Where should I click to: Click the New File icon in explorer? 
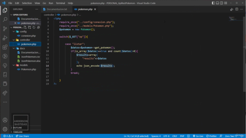point(25,27)
